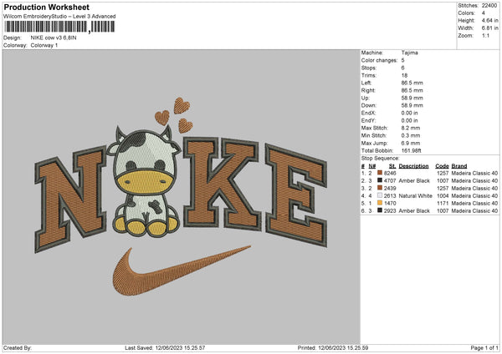Click the Max Jump value 6.9 mm
Screen dimensions: 502x354
[x=411, y=143]
